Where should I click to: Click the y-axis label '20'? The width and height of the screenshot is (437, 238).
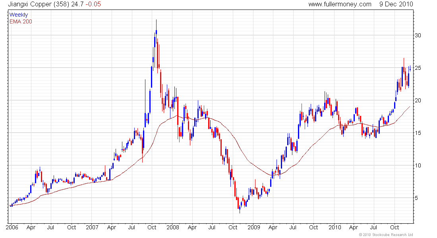coord(418,100)
